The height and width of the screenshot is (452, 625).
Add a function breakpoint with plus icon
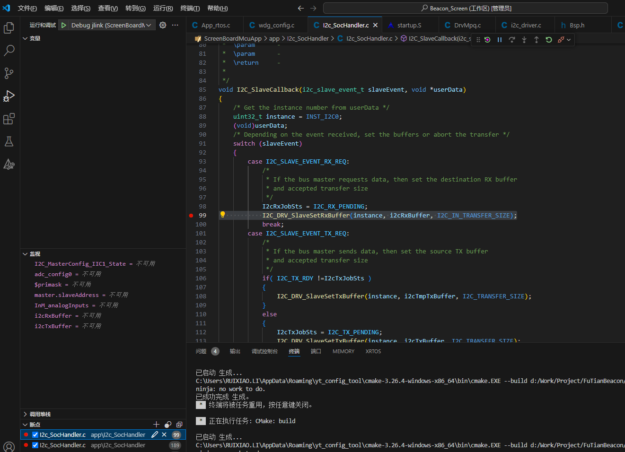pyautogui.click(x=157, y=425)
